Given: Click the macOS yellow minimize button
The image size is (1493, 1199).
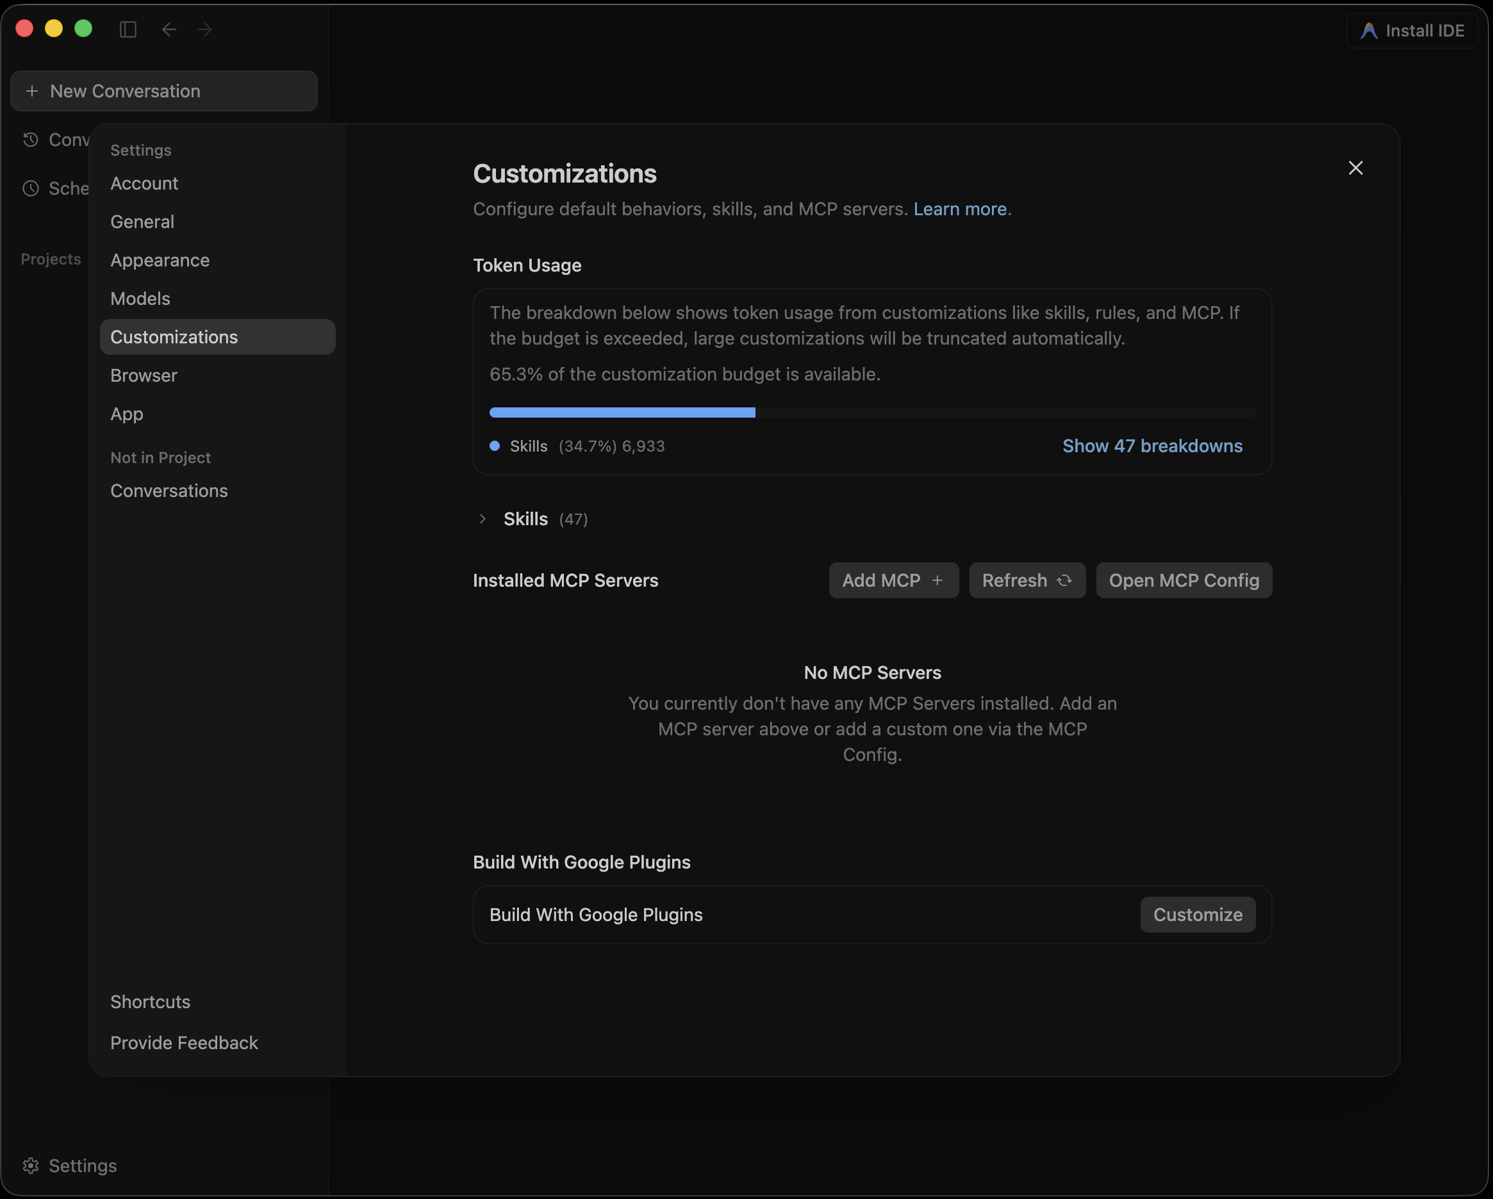Looking at the screenshot, I should point(54,28).
